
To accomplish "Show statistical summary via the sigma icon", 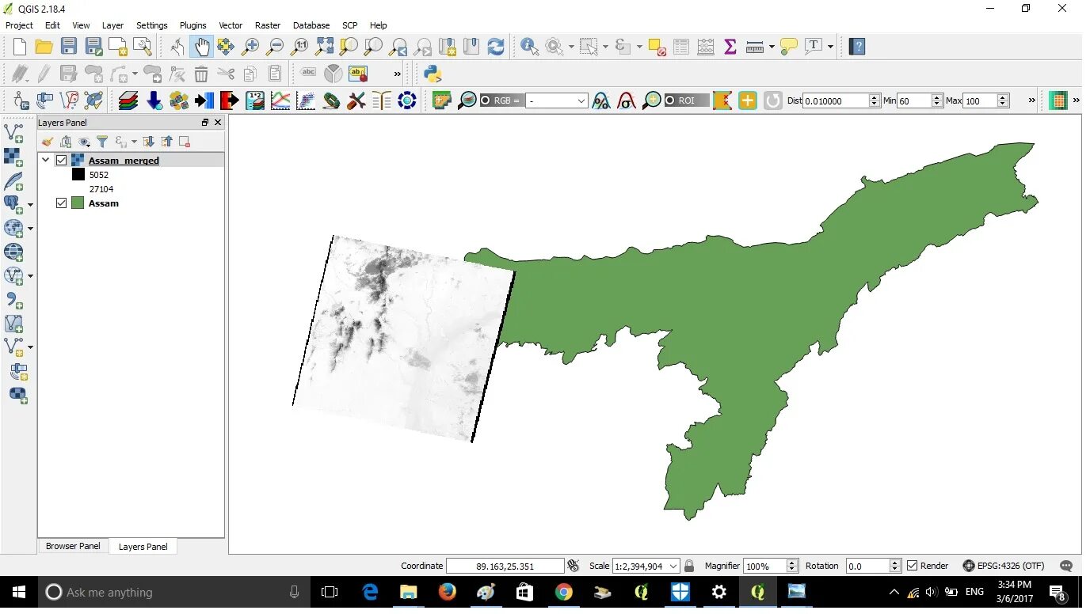I will [x=730, y=47].
